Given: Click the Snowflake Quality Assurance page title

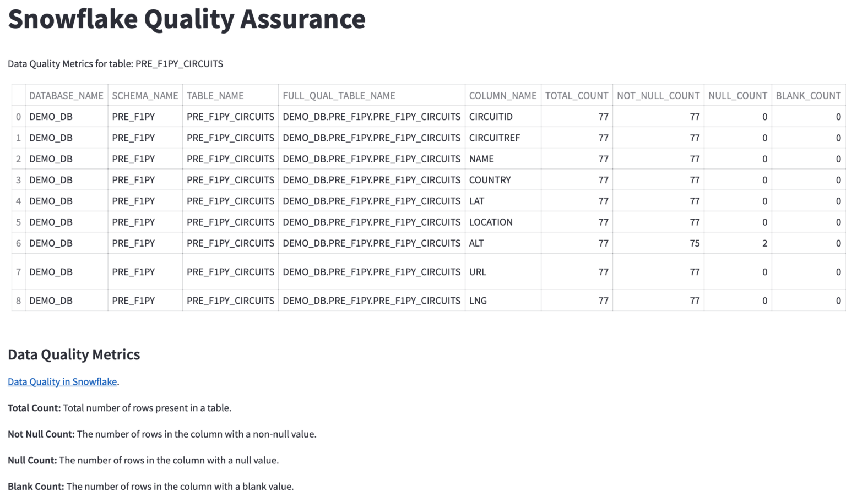Looking at the screenshot, I should click(x=186, y=19).
